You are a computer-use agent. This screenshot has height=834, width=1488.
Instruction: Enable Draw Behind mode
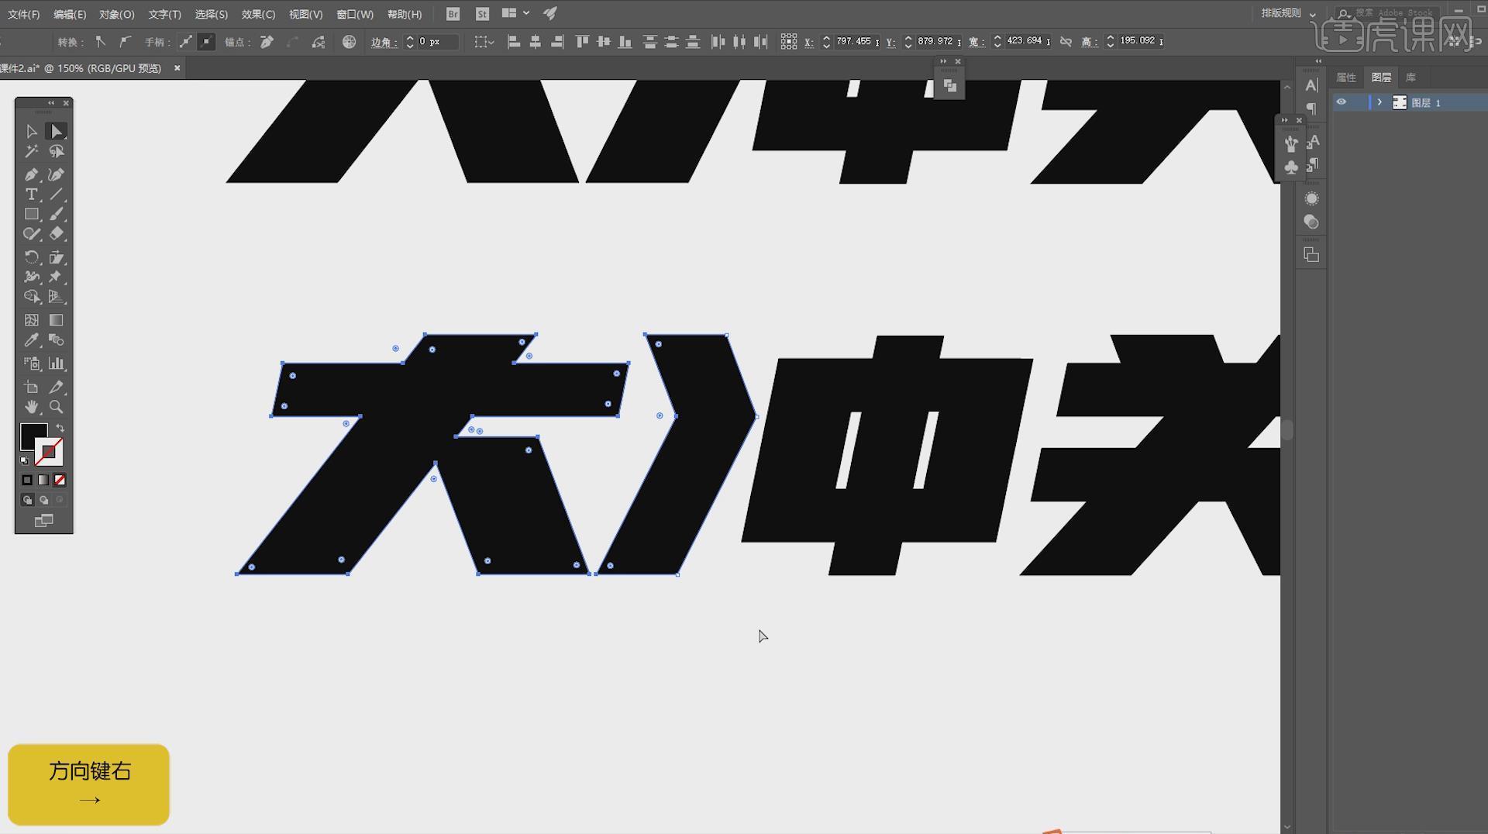pyautogui.click(x=43, y=500)
